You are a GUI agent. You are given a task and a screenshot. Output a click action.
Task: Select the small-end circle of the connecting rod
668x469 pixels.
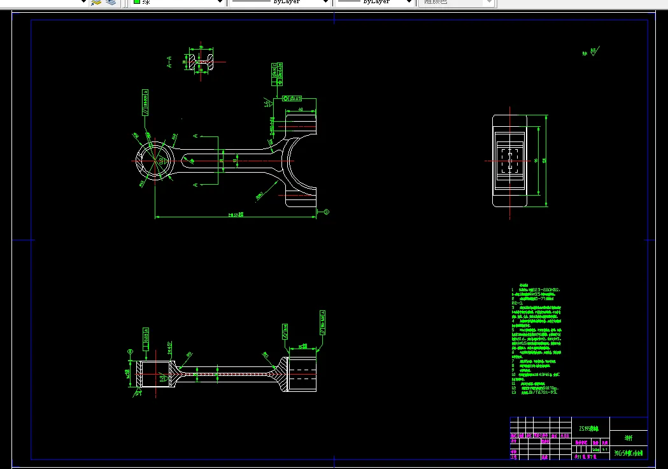point(155,161)
